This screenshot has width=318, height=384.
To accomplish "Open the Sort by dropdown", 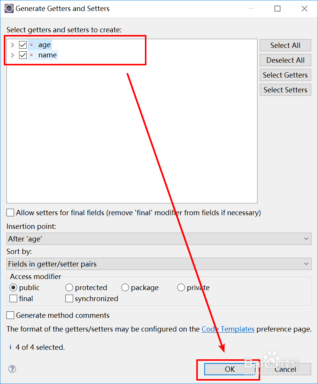I will coord(159,264).
